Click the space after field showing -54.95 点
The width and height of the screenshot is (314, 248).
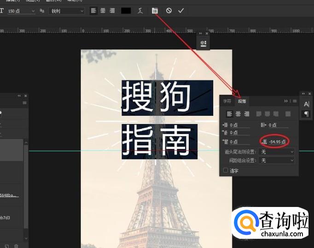pos(278,142)
